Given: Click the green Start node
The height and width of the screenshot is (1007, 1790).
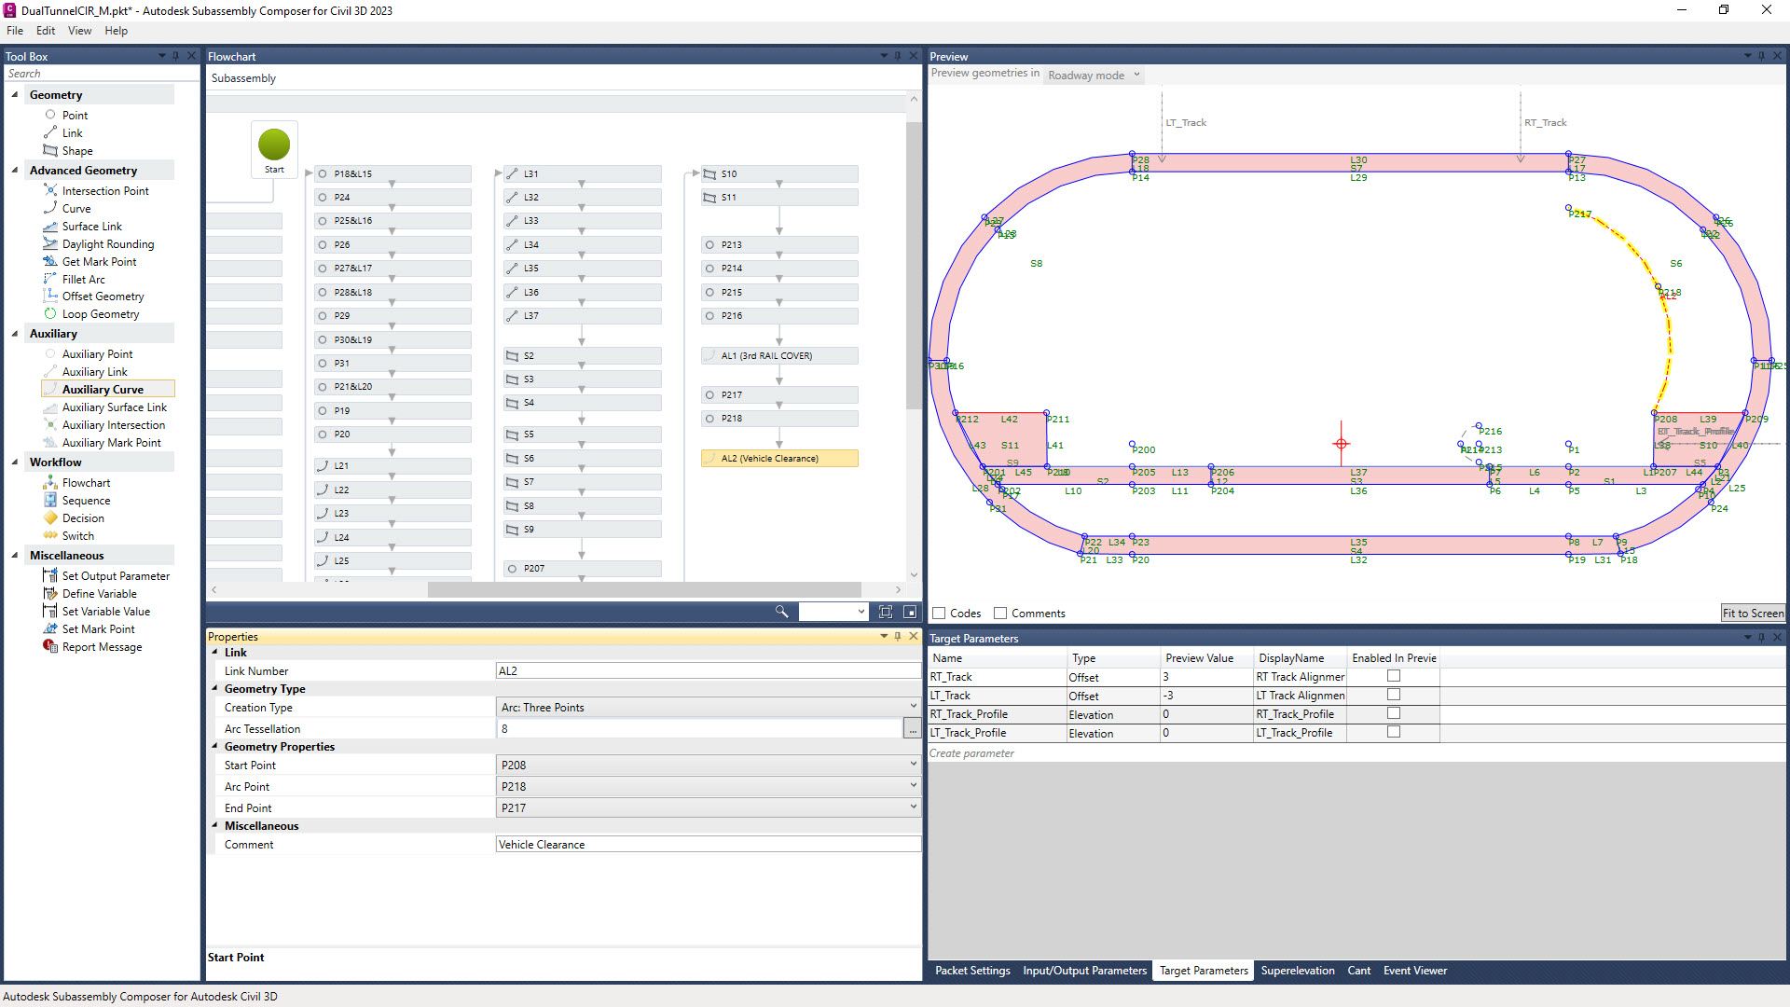Looking at the screenshot, I should coord(274,145).
